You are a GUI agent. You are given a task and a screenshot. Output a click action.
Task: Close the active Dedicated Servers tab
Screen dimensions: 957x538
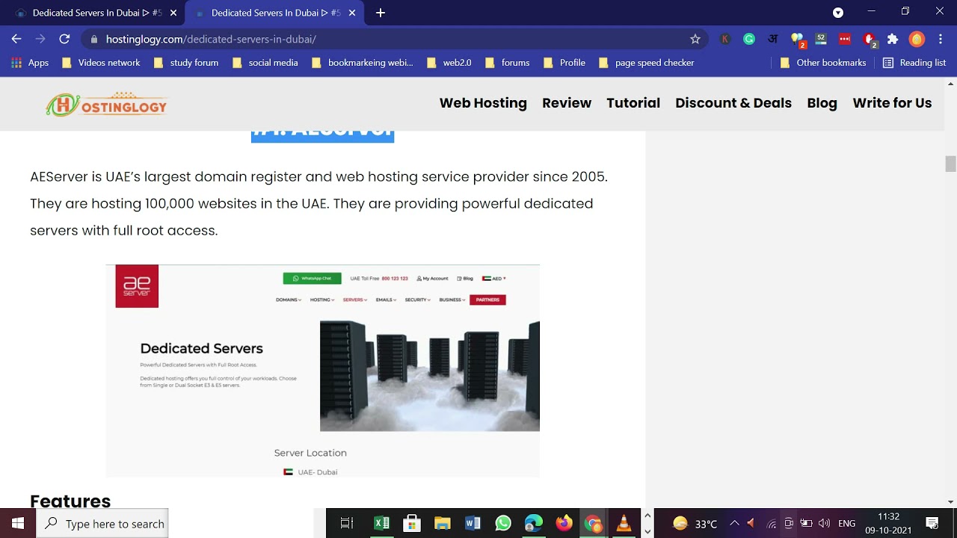point(352,13)
